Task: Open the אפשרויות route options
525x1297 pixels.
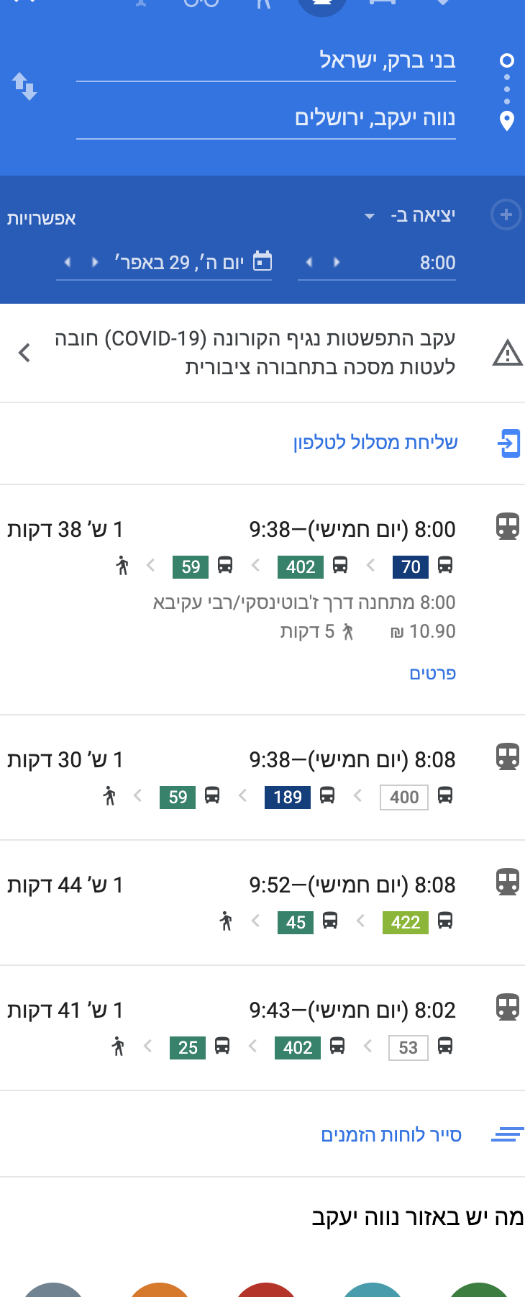Action: 41,218
